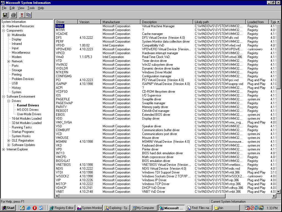Select Startup Programs in the tree
Screen dimensions: 282x212
23,132
